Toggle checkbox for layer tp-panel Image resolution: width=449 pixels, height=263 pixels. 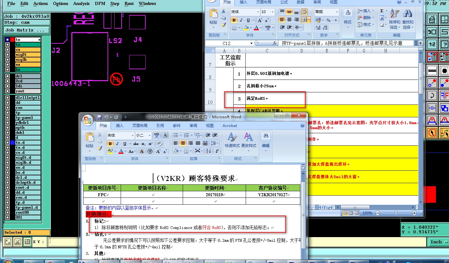click(x=7, y=118)
